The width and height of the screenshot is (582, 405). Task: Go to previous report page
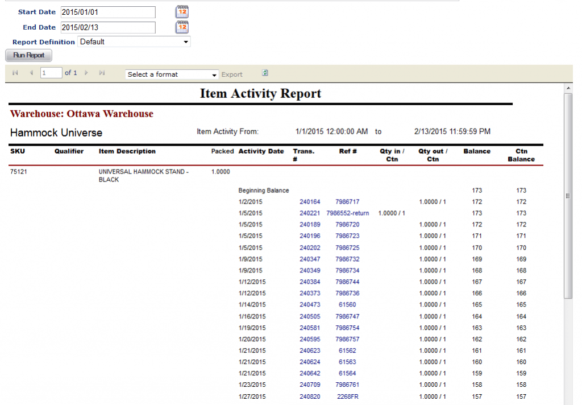[x=31, y=73]
